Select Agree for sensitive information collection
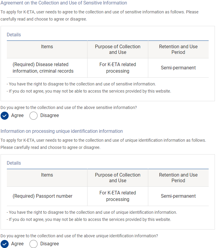This screenshot has height=248, width=217. click(x=5, y=116)
